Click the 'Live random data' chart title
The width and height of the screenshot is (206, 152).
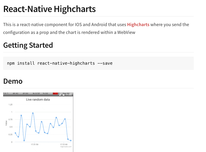(x=38, y=100)
